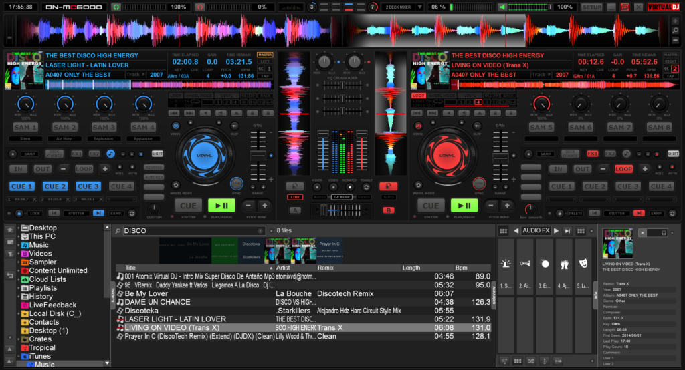Click right channel volume fader handle
The width and height of the screenshot is (685, 370).
click(362, 134)
